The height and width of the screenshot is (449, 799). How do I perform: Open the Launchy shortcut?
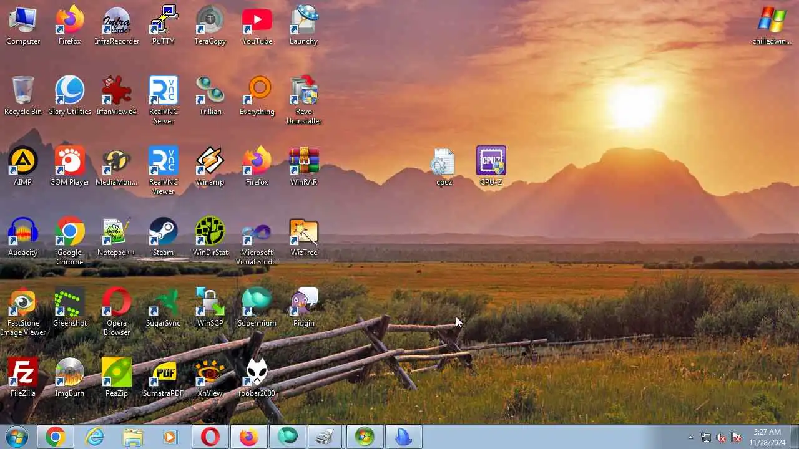[304, 26]
